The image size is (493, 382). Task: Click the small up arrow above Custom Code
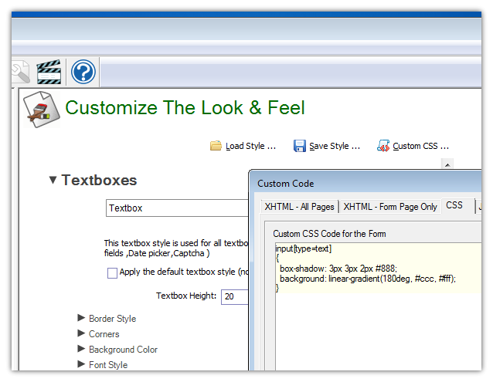click(447, 164)
